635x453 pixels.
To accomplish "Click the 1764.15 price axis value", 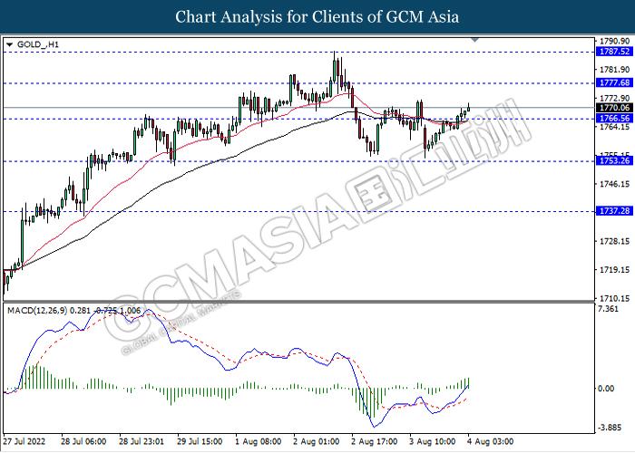I will [x=614, y=127].
